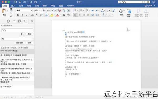Open the Acrobat ribbon tab
This screenshot has width=158, height=99.
[x=70, y=6]
